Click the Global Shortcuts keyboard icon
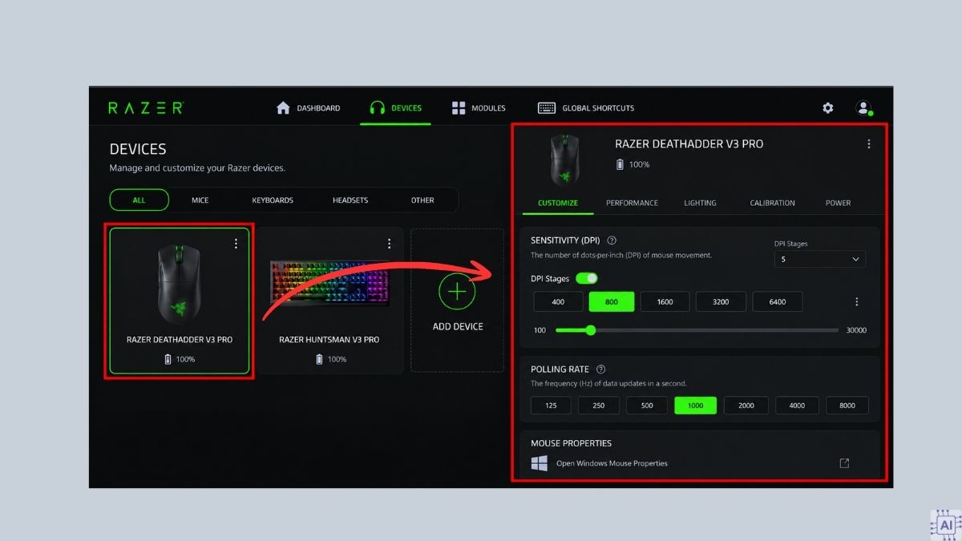Viewport: 962px width, 541px height. (x=547, y=107)
